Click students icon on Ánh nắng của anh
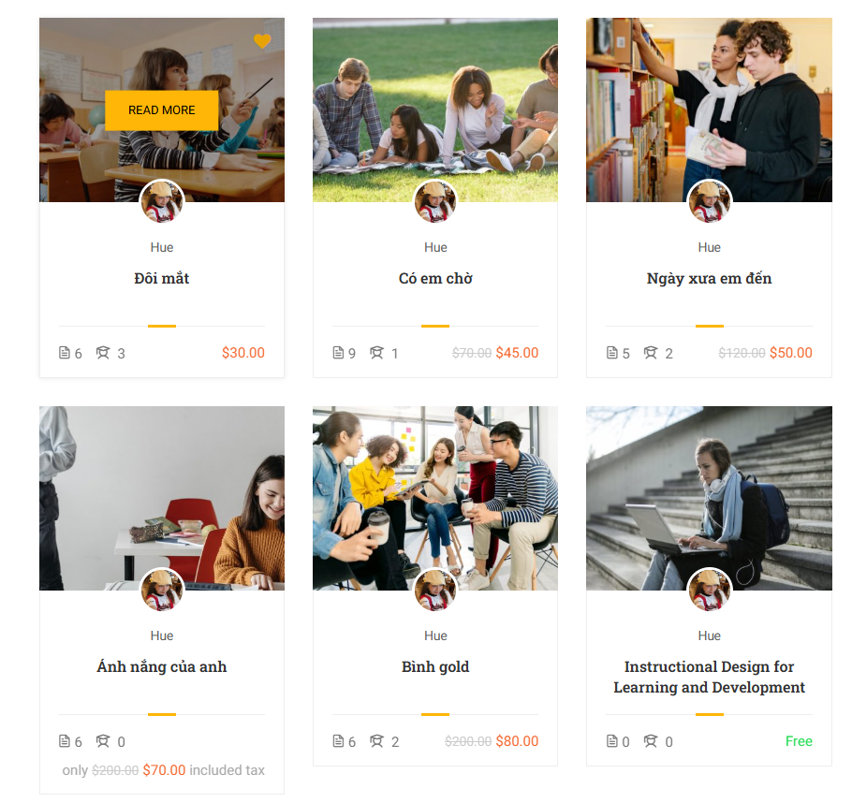Image resolution: width=852 pixels, height=803 pixels. (103, 741)
